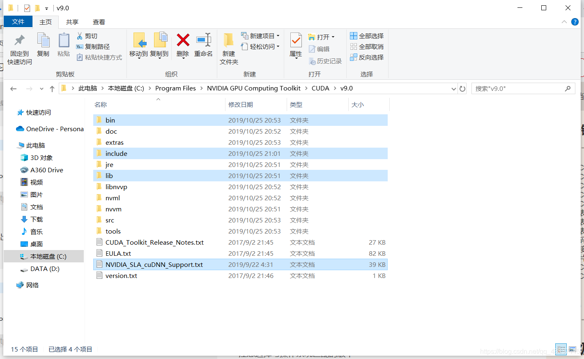
Task: Open quick access toolbar customize dropdown
Action: pyautogui.click(x=46, y=8)
